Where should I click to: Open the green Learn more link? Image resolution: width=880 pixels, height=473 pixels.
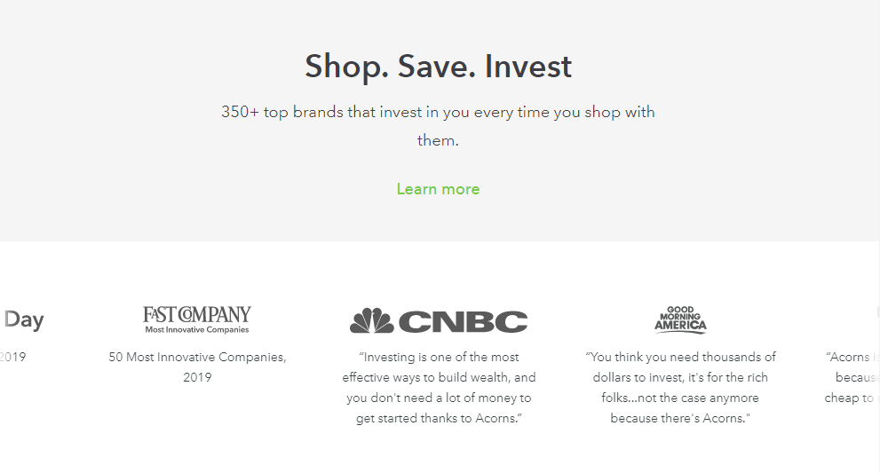click(x=438, y=189)
